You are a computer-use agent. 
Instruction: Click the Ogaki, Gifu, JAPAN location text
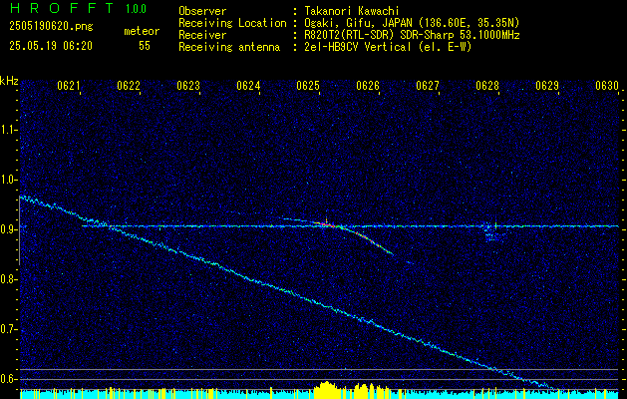(412, 23)
